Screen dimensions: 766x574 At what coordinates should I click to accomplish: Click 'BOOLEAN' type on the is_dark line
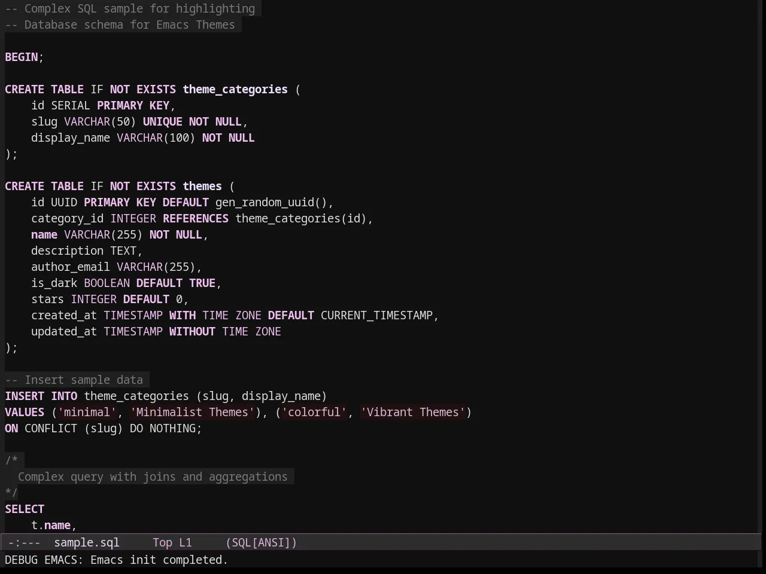[107, 283]
